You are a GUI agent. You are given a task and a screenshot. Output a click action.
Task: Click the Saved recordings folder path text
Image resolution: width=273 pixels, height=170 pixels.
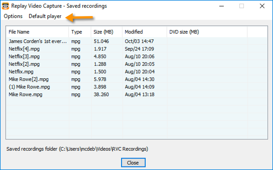[77, 149]
